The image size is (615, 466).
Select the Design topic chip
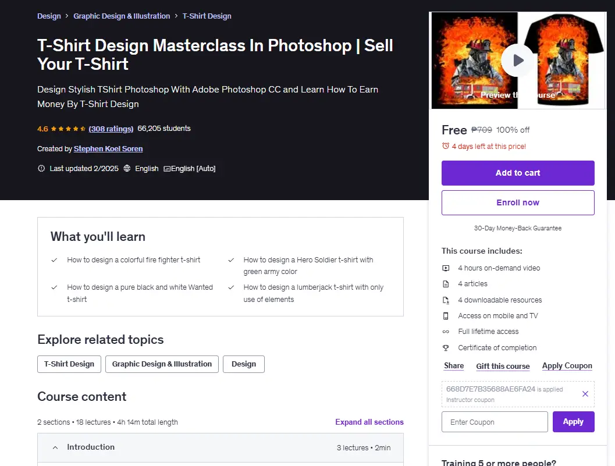(x=244, y=364)
